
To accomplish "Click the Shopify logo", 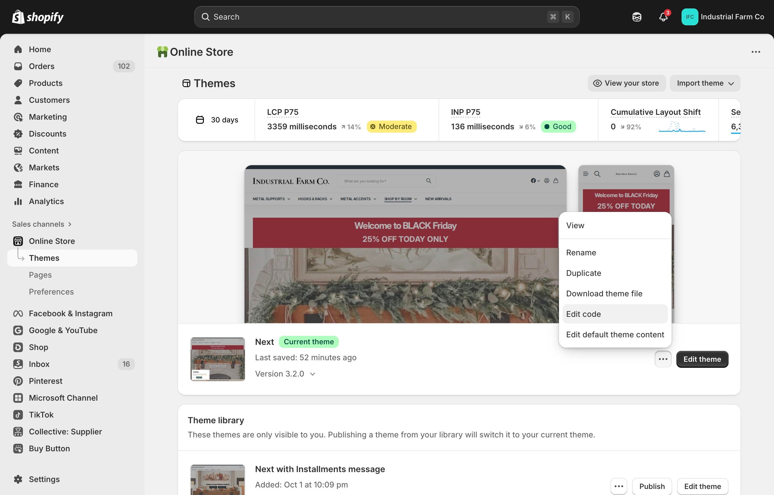I will click(x=38, y=17).
